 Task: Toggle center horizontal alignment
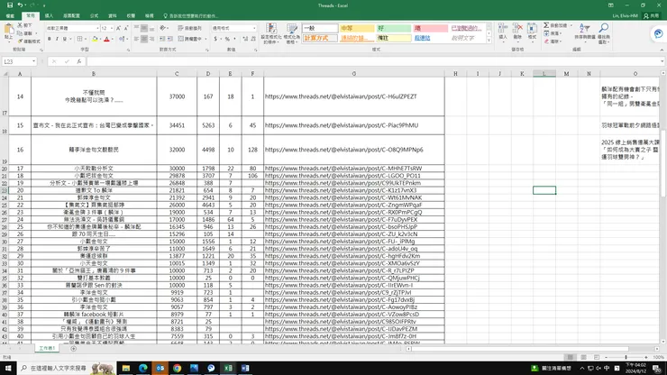pyautogui.click(x=144, y=39)
